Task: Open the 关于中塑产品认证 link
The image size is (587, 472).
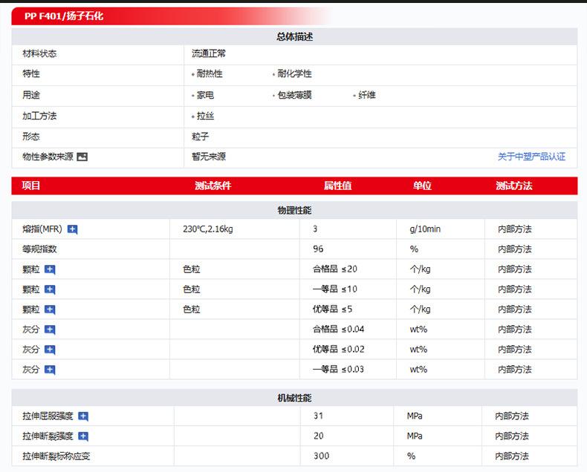Action: coord(531,157)
